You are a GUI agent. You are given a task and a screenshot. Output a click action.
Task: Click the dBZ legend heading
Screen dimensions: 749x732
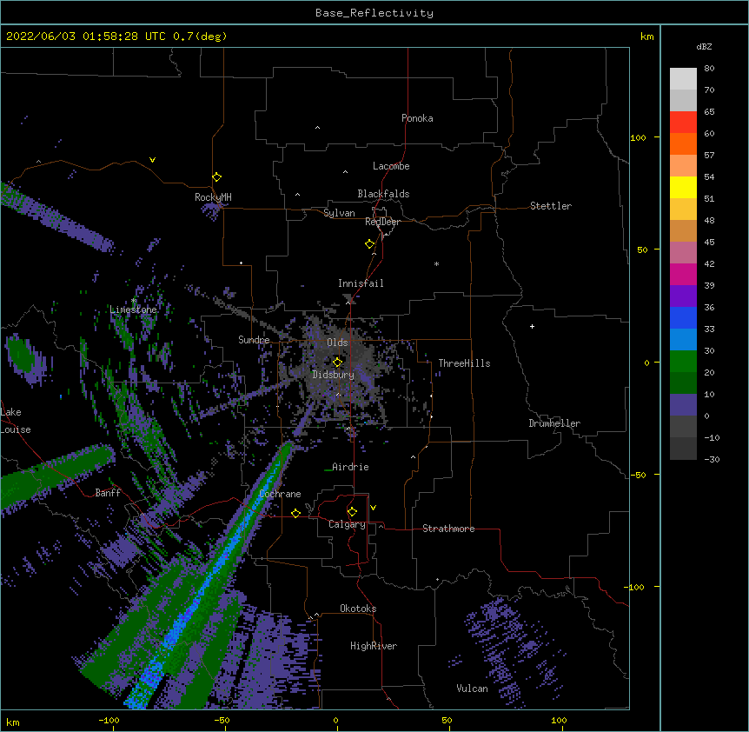point(704,46)
